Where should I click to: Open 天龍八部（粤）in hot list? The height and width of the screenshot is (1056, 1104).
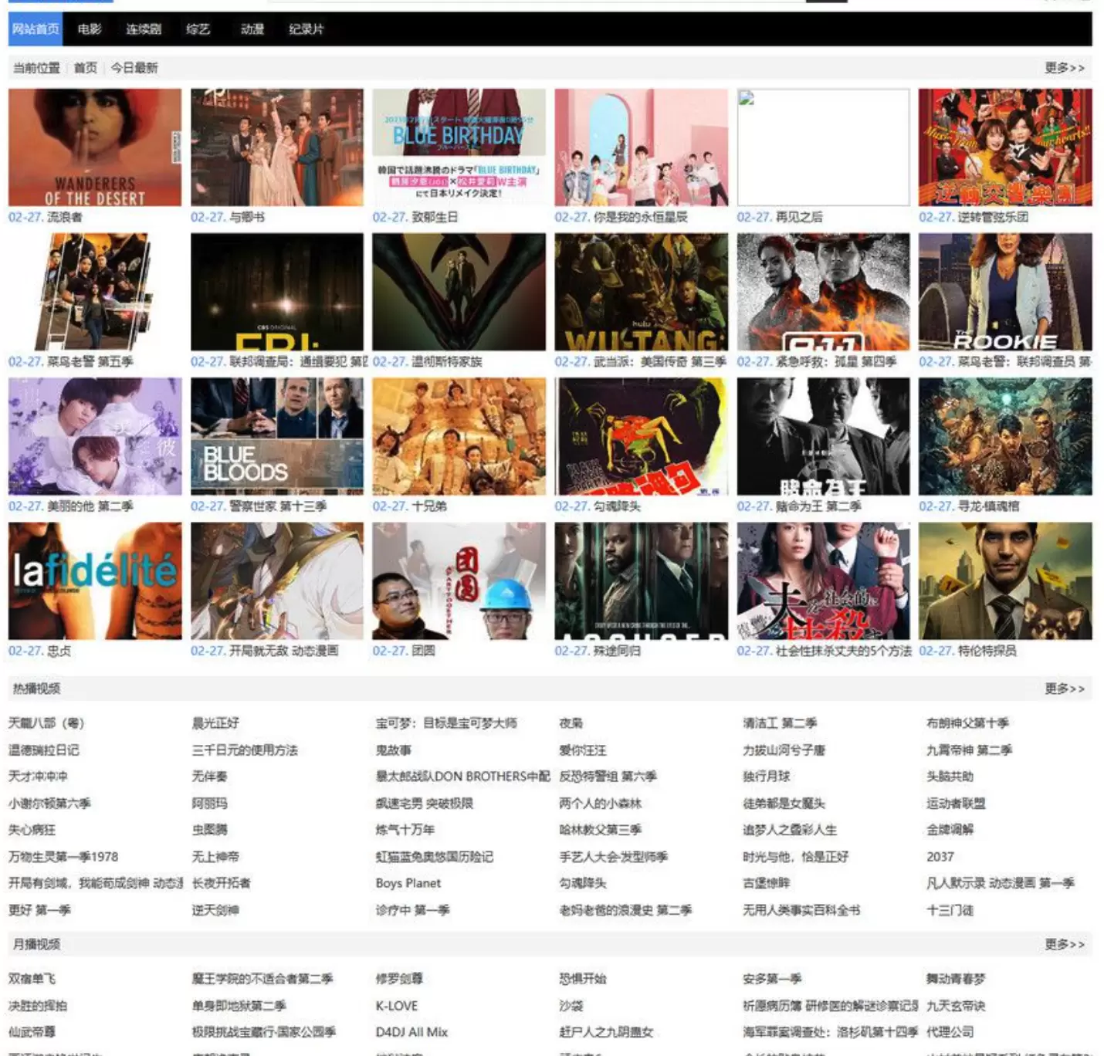pos(46,723)
